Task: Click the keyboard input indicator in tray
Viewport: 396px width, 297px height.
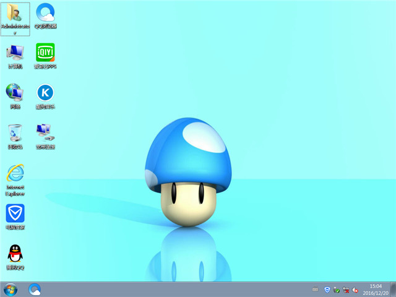Action: point(315,290)
